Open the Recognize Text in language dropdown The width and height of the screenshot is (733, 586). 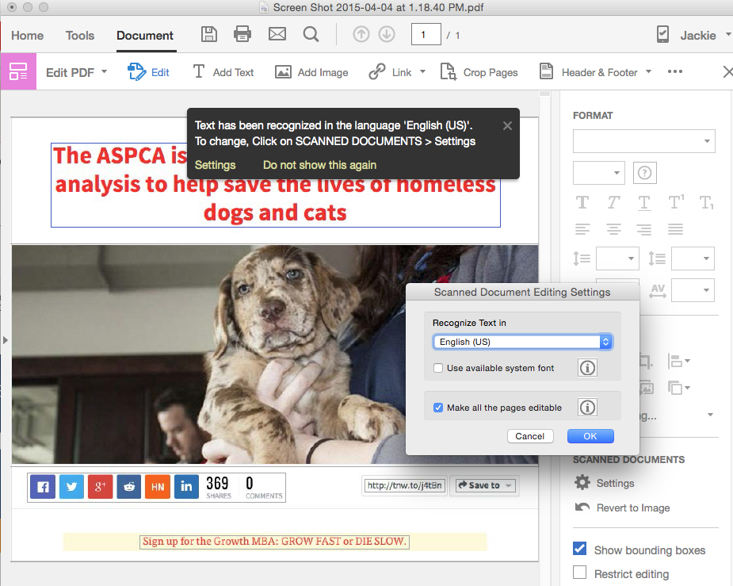[x=522, y=342]
